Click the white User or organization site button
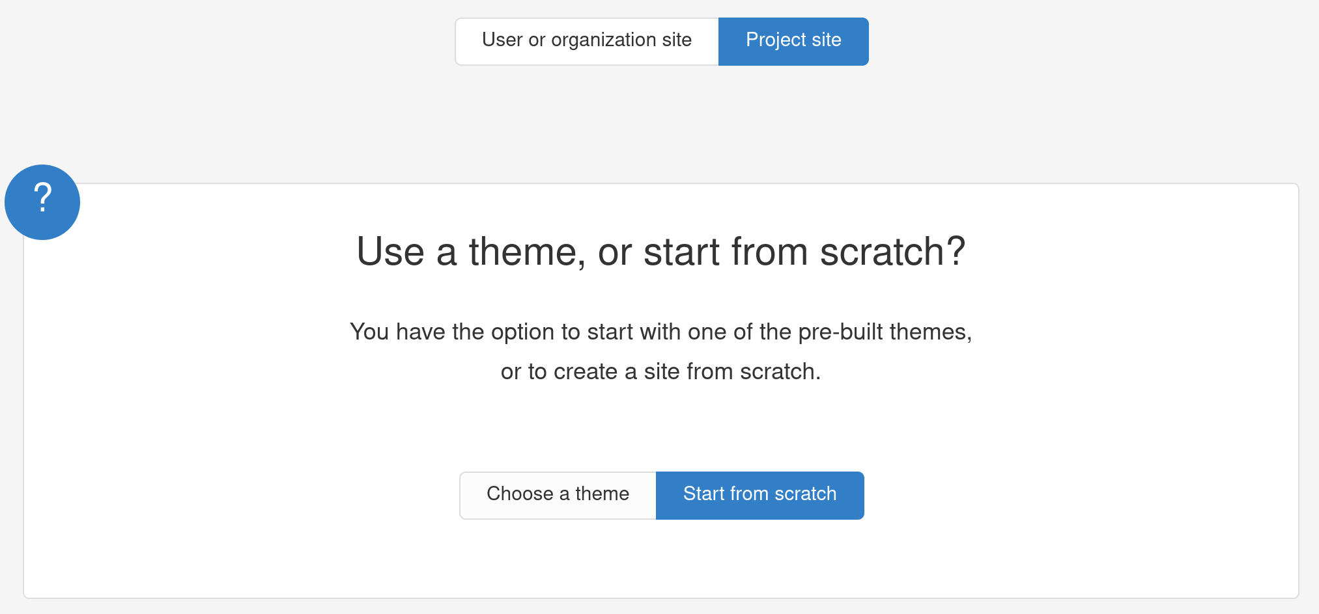1319x614 pixels. click(587, 41)
